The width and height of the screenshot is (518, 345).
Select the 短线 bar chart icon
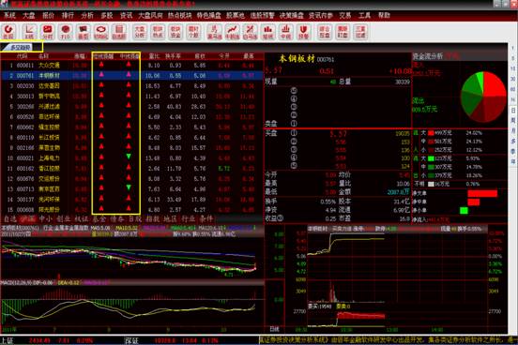(268, 32)
